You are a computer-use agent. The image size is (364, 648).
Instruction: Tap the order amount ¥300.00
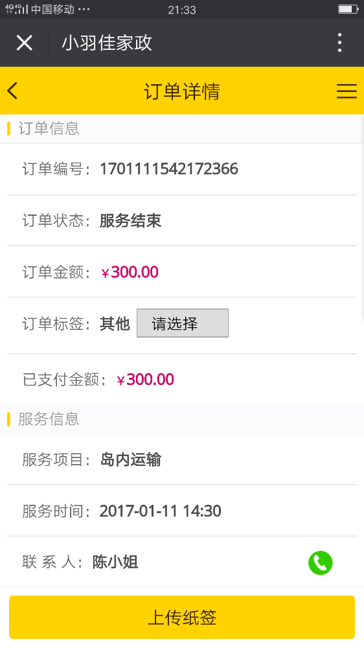130,272
